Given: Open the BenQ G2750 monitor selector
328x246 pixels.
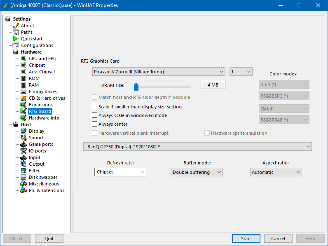Looking at the screenshot, I should [x=197, y=147].
